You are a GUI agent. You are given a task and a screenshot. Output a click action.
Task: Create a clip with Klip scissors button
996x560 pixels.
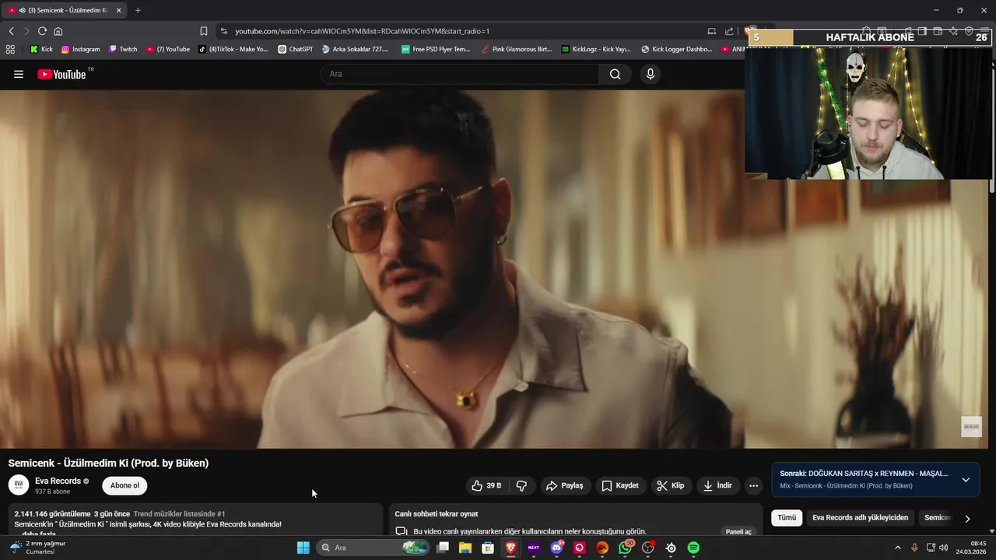tap(671, 485)
